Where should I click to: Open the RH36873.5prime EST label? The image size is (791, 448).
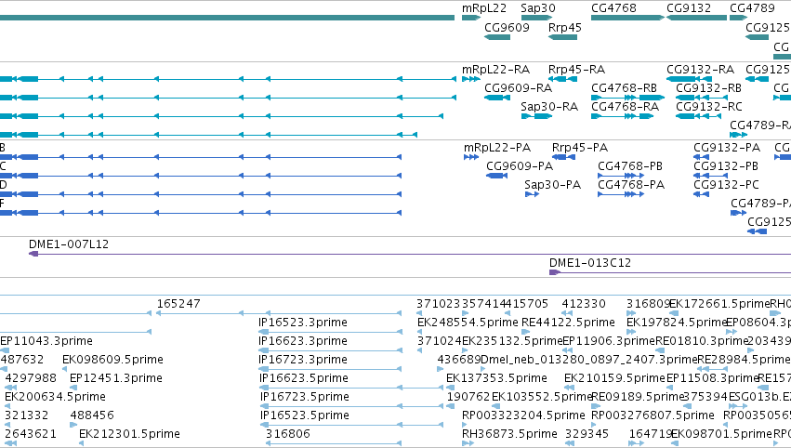[509, 434]
